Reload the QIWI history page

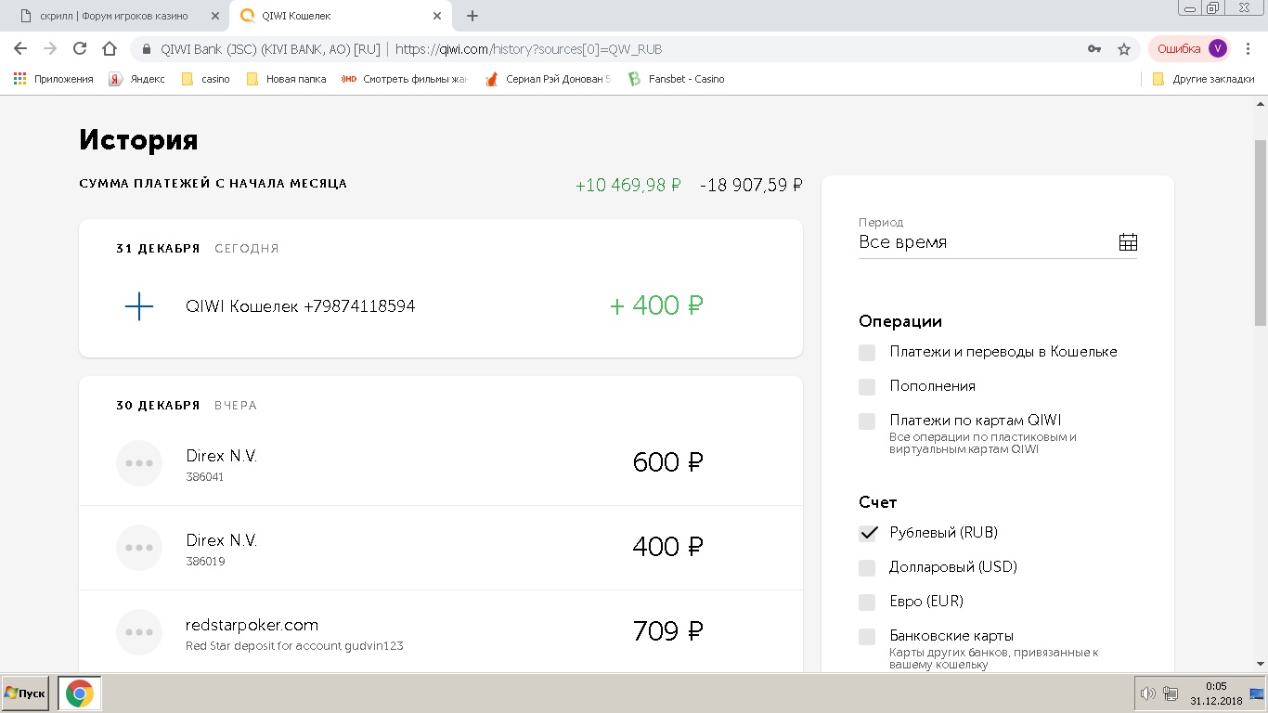(x=80, y=49)
